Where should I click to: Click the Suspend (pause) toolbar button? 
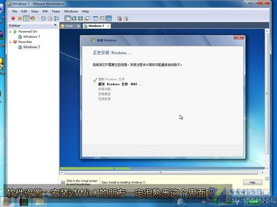(19, 18)
